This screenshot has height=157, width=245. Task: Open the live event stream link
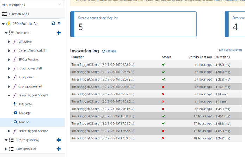(230, 50)
